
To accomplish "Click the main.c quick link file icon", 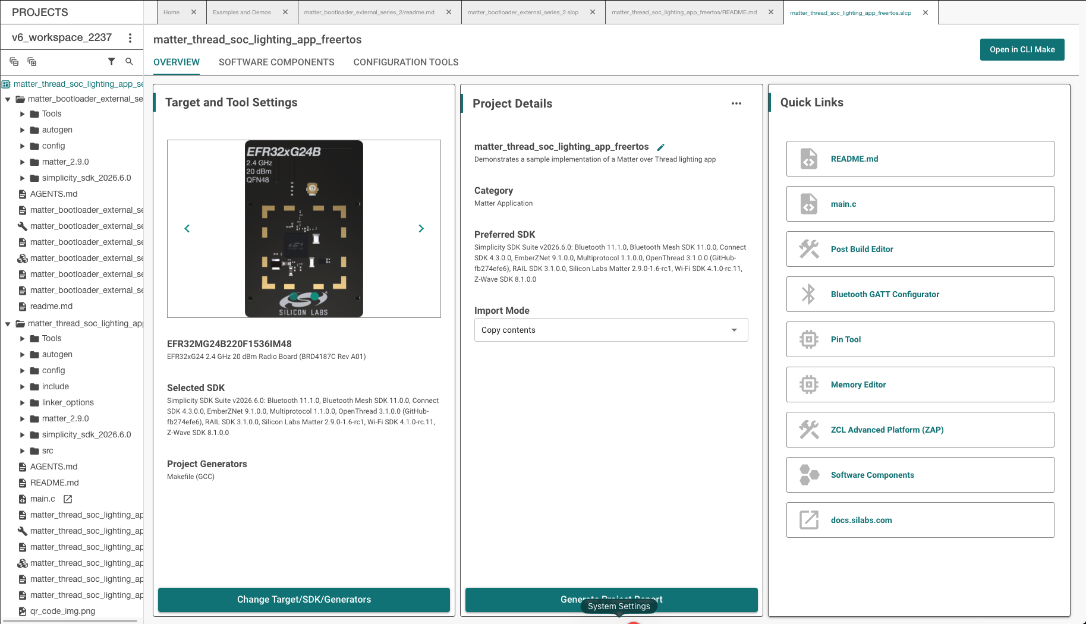I will pyautogui.click(x=809, y=204).
